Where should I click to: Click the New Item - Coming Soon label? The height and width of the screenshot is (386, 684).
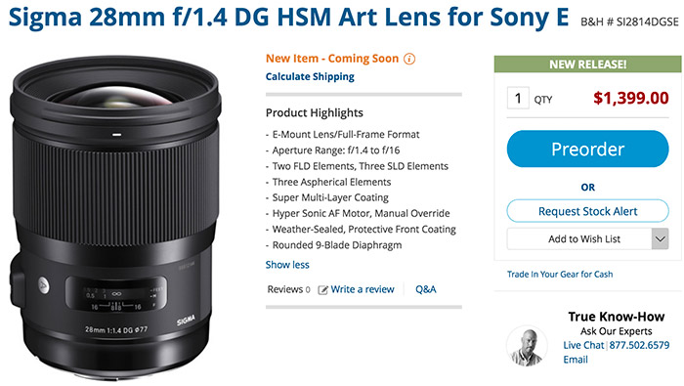click(x=332, y=59)
